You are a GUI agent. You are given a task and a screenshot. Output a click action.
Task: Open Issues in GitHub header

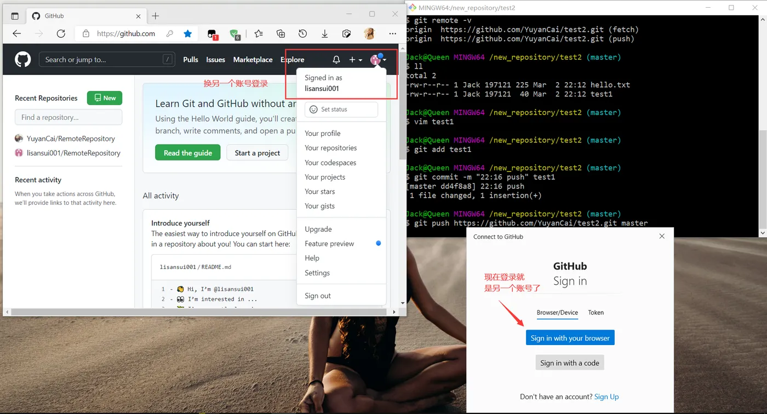pos(215,60)
